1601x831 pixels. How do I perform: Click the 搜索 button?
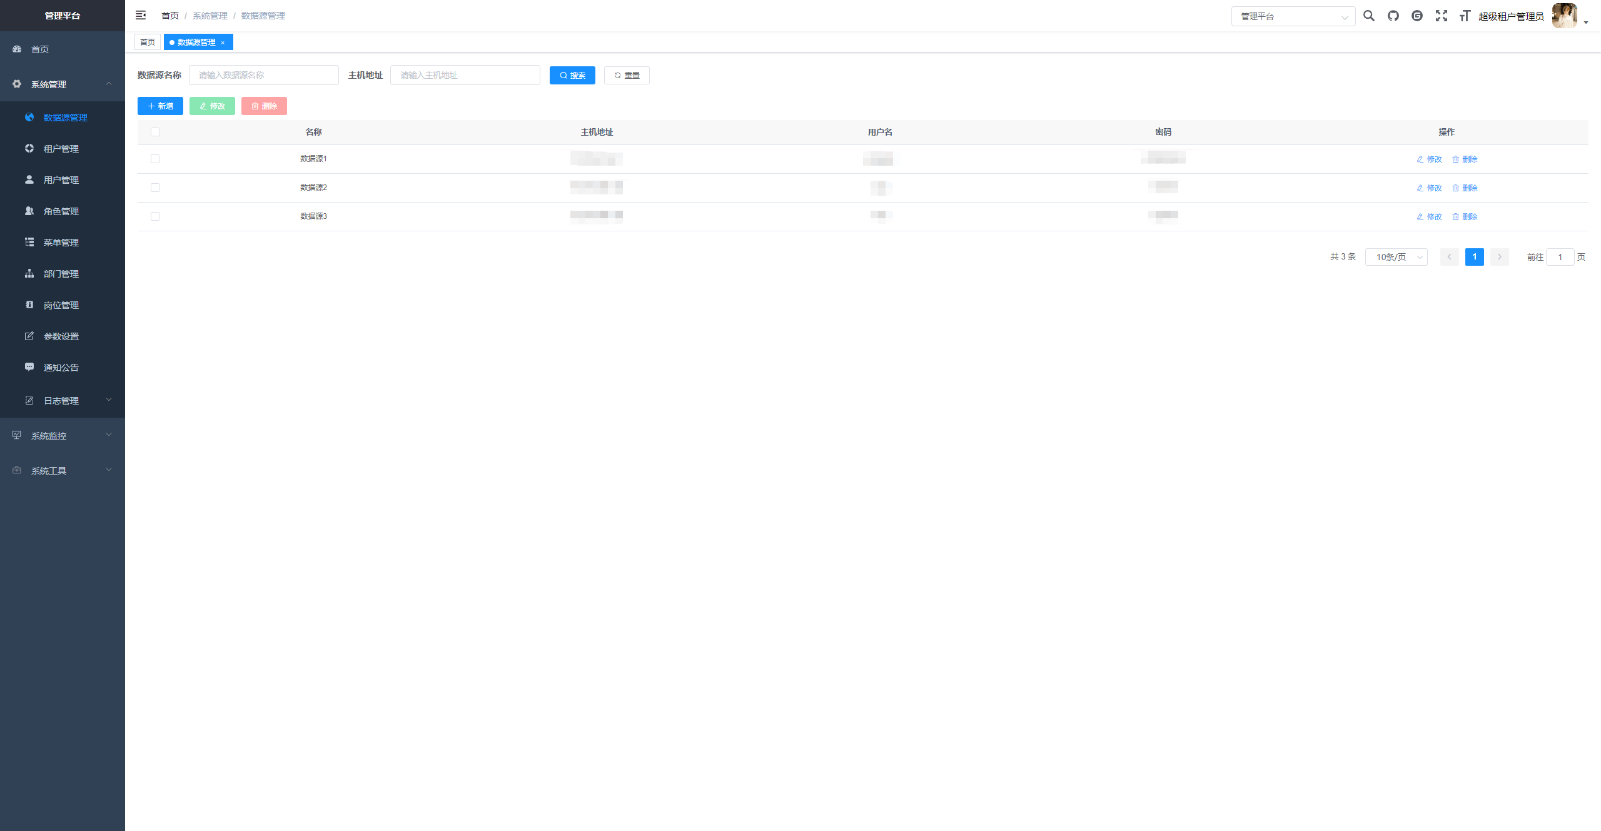(x=572, y=75)
